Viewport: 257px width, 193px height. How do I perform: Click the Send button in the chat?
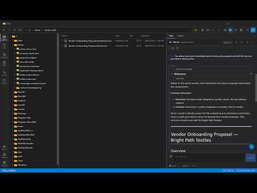click(251, 158)
